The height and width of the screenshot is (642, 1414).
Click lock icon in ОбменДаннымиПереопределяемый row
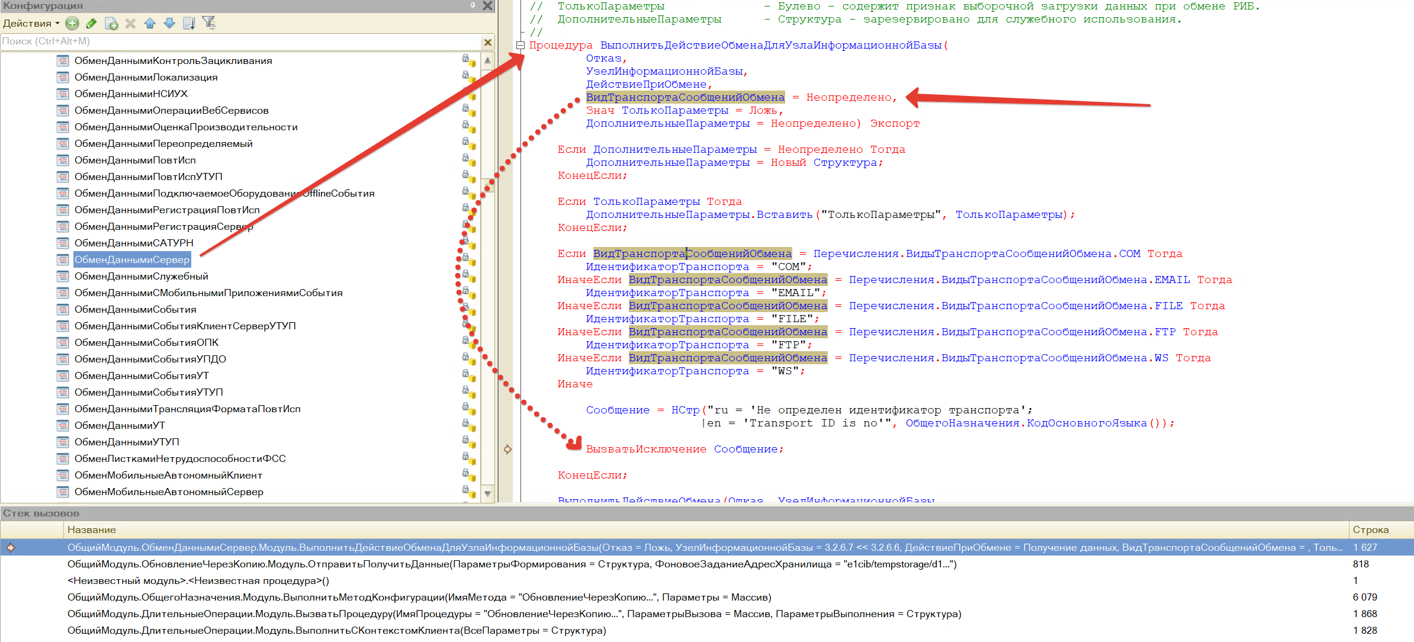click(x=468, y=143)
